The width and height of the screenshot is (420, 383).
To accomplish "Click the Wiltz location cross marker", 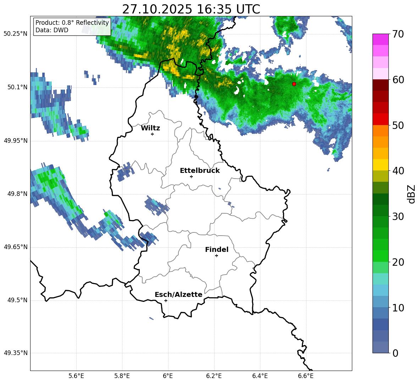I will 153,134.
